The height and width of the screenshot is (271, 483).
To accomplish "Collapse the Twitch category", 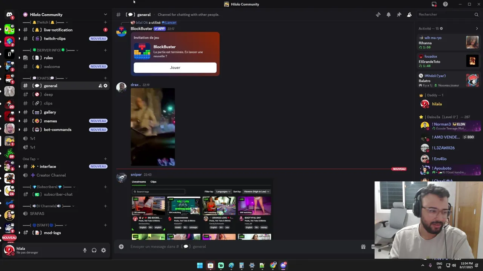I will (46, 23).
